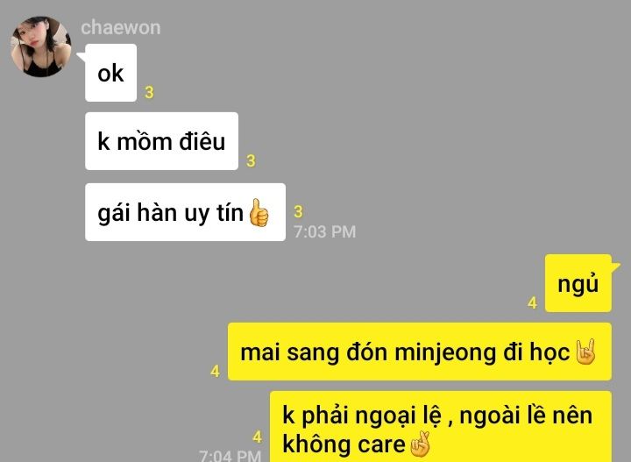
Task: Select the "gái hàn uy tín" message
Action: click(x=185, y=212)
